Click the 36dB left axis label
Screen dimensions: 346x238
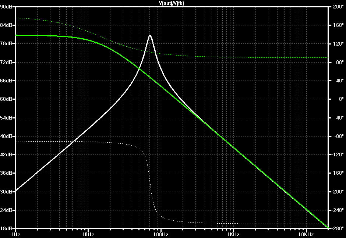[x=6, y=173]
